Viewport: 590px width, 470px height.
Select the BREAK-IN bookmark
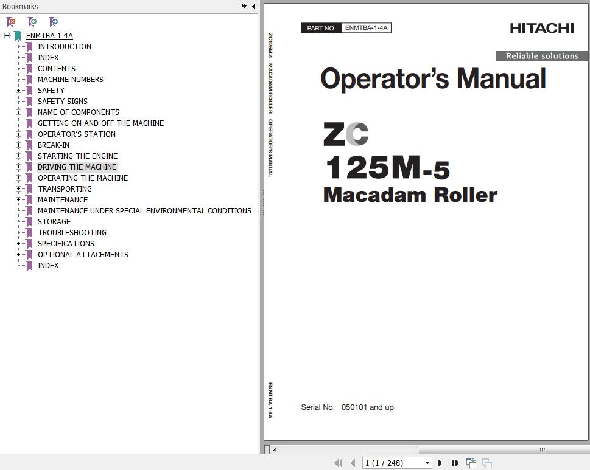click(x=54, y=145)
